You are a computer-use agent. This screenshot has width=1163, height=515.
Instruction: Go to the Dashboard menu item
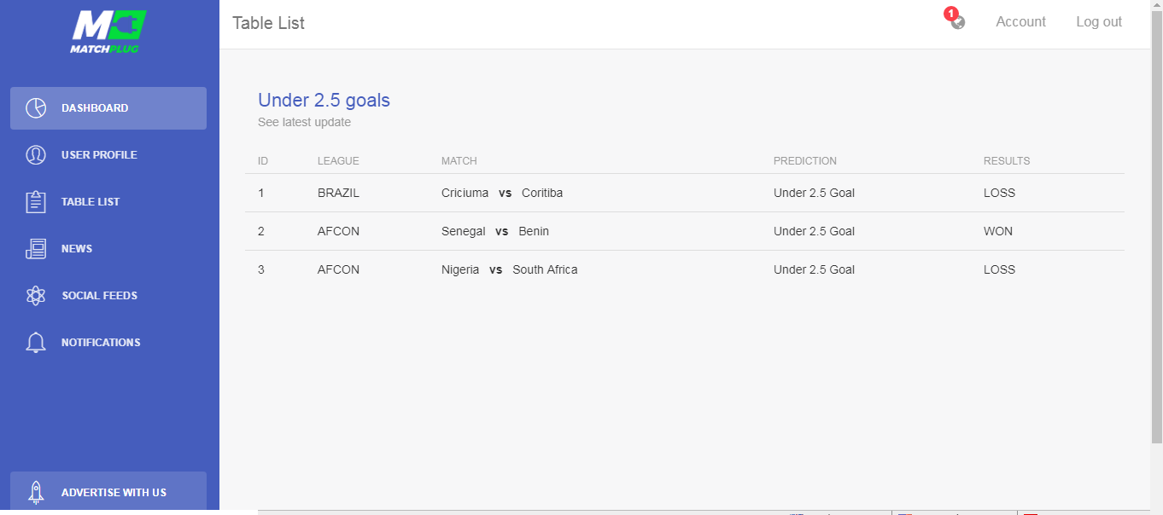point(108,108)
